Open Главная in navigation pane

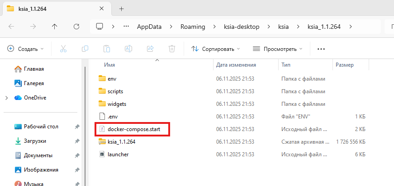pyautogui.click(x=34, y=69)
